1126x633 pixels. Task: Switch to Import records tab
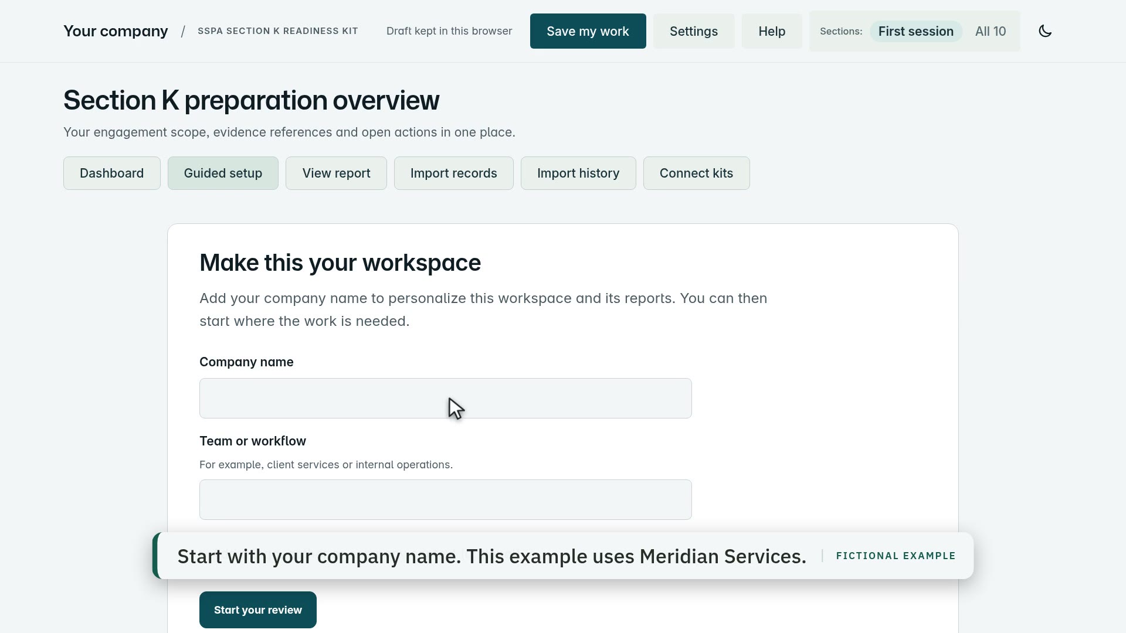click(x=453, y=173)
